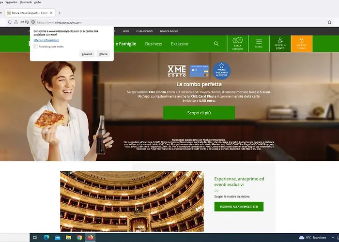The width and height of the screenshot is (339, 242).
Task: Open Task View on the taskbar
Action: point(35,238)
